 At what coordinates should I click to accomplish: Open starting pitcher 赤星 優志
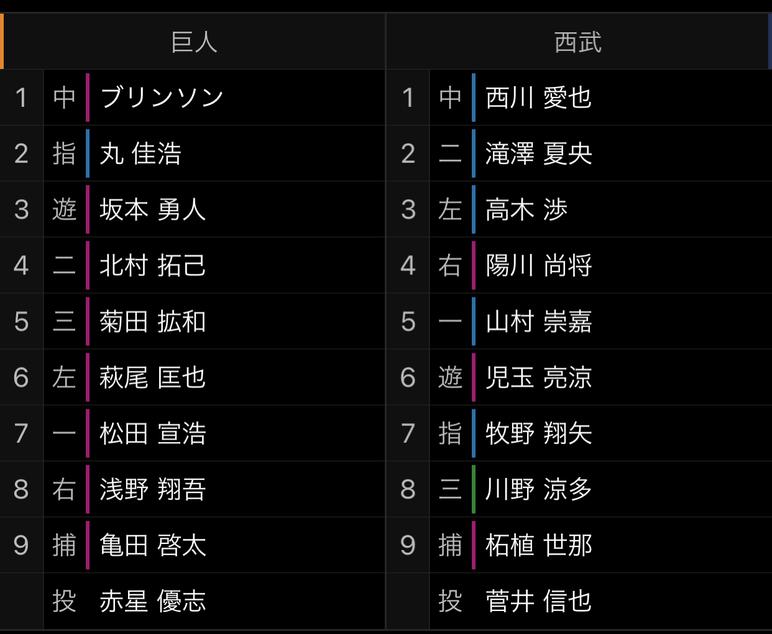[152, 601]
